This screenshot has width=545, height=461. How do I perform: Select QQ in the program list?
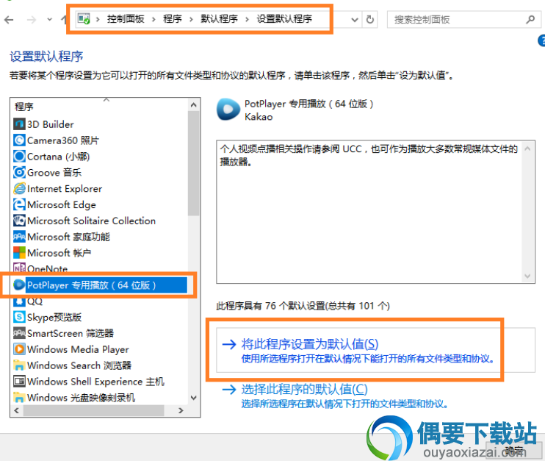[x=35, y=301]
